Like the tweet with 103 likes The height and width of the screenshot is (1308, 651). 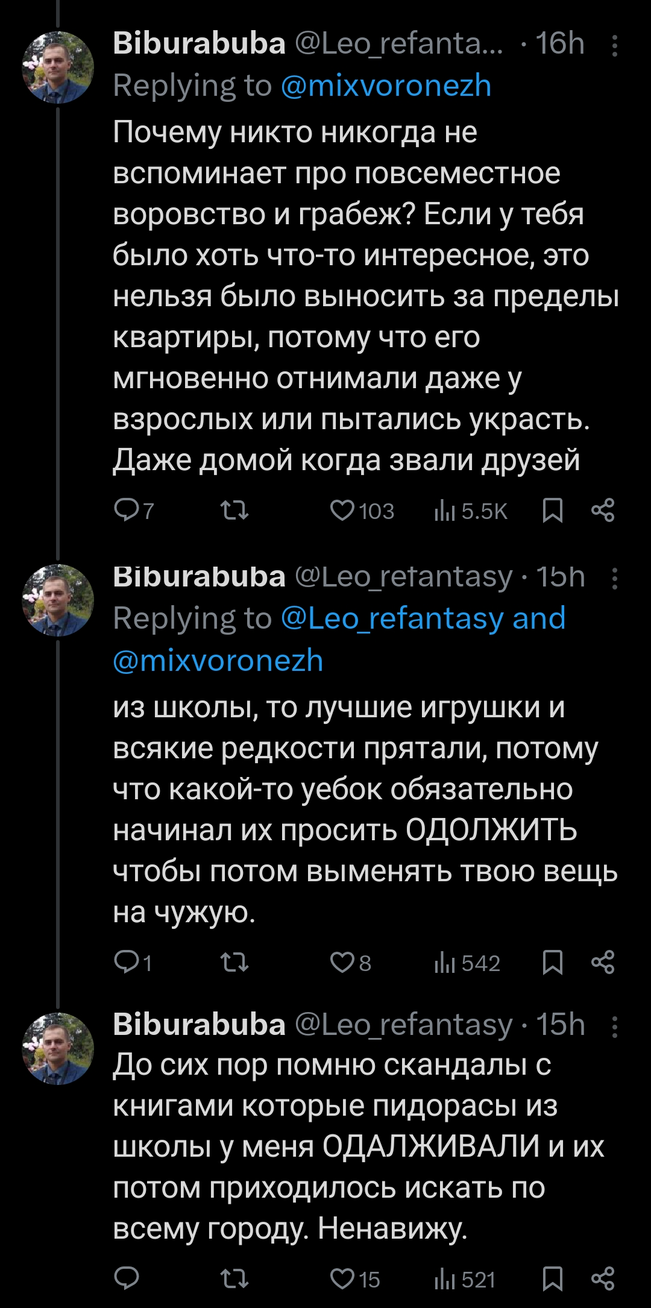pyautogui.click(x=342, y=511)
